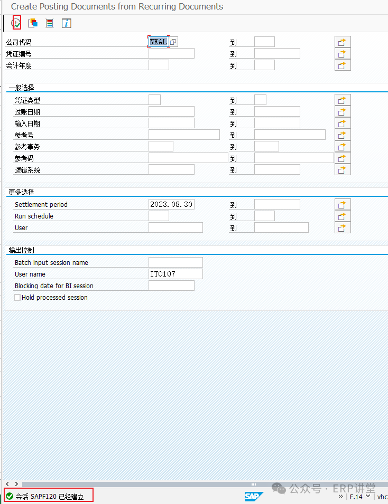This screenshot has height=504, width=388.
Task: Click the blue information icon
Action: (x=66, y=23)
